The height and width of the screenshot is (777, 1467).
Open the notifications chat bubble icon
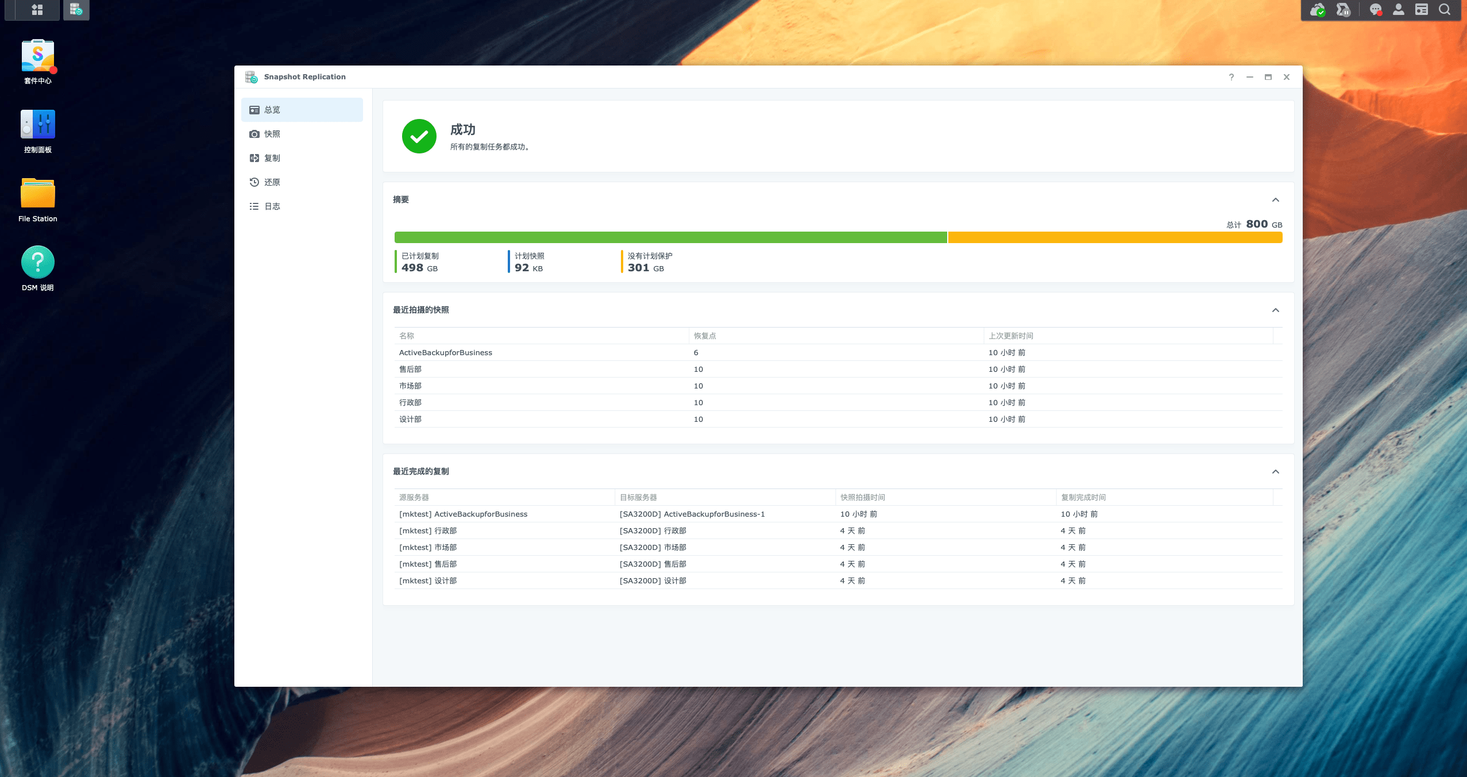point(1375,10)
